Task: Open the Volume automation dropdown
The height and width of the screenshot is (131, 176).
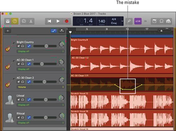Action: point(41,87)
